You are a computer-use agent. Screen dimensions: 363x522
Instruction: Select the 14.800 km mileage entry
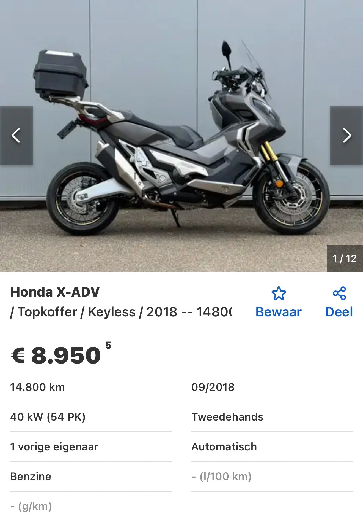91,387
